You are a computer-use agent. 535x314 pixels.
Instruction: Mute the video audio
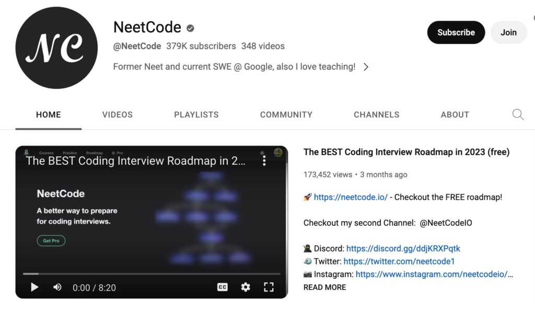coord(57,287)
